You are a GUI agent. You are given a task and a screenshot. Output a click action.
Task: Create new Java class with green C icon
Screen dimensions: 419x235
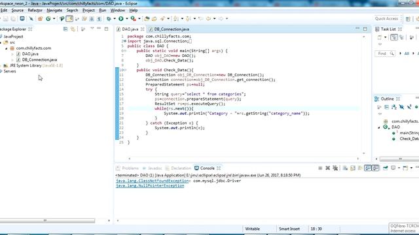pyautogui.click(x=48, y=19)
